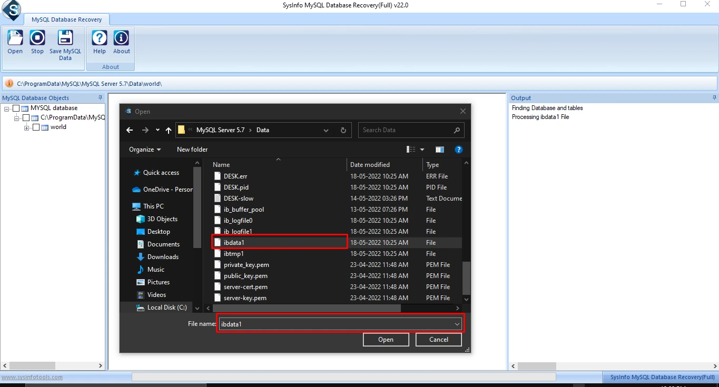Click the help icon in the Open dialog
This screenshot has height=387, width=719.
tap(458, 149)
